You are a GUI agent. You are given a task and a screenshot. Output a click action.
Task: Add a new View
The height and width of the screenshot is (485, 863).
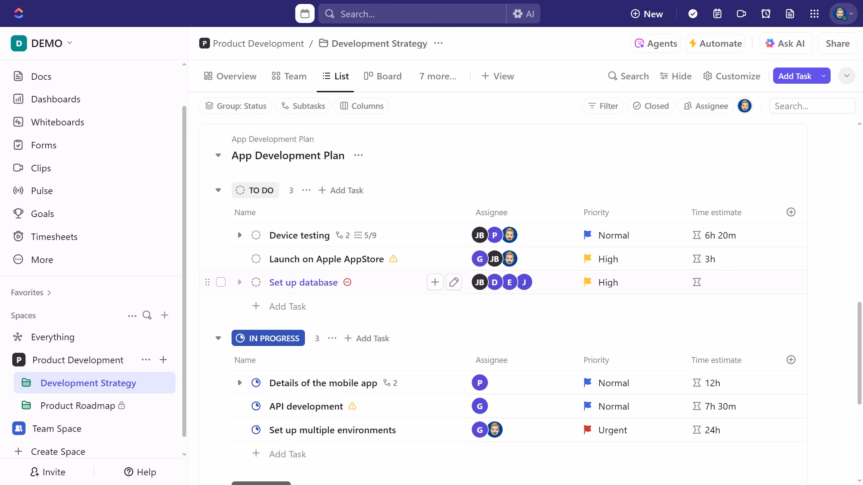[498, 76]
